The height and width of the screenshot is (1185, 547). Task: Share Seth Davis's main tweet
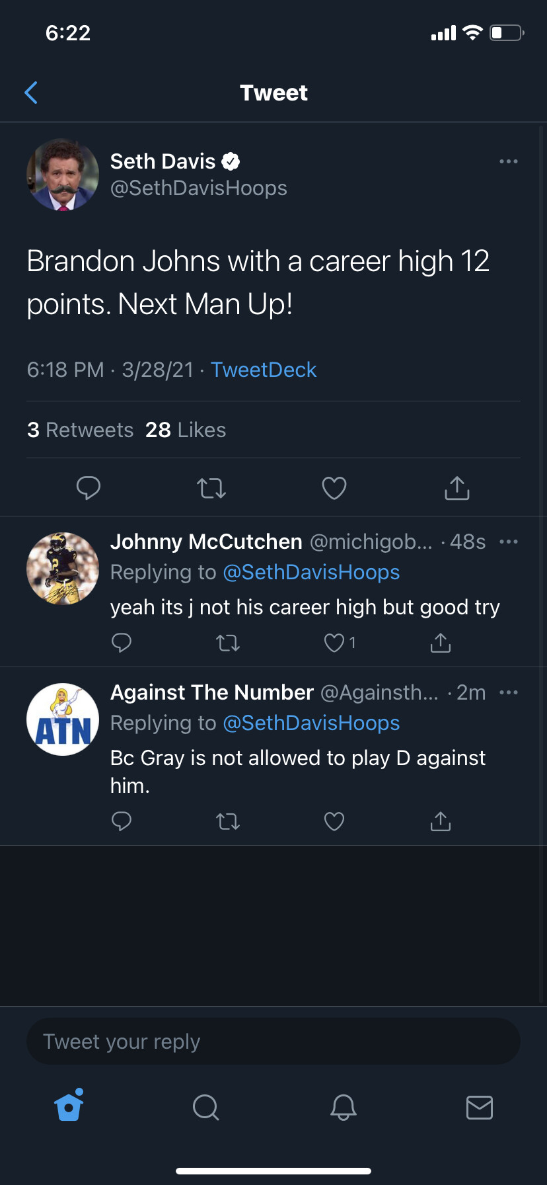coord(457,488)
